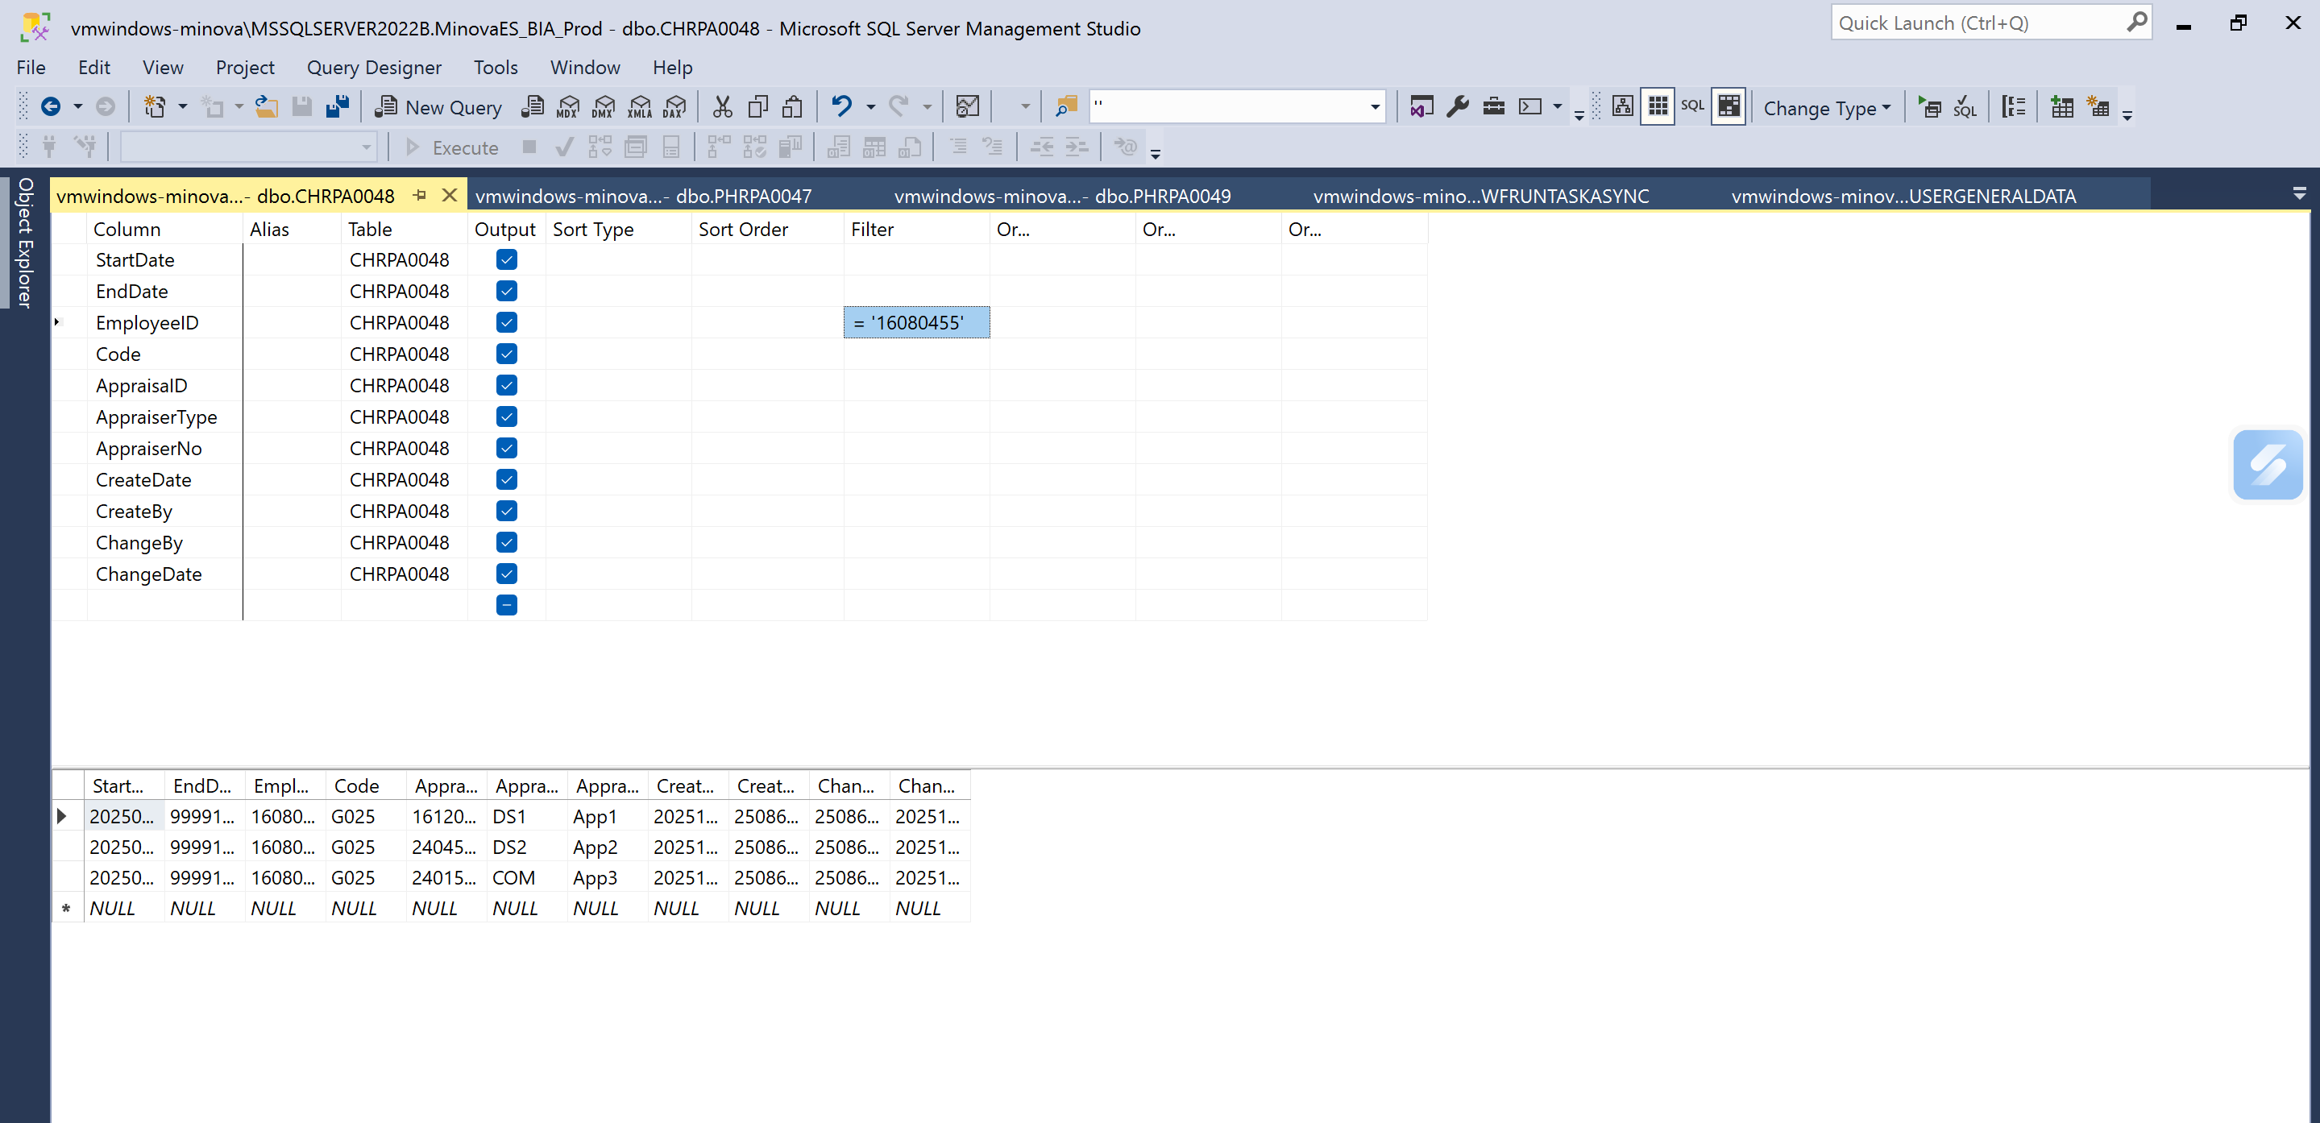Switch to the dbo.PHRPA0049 tab
Screen dimensions: 2320x1123
pos(1062,196)
